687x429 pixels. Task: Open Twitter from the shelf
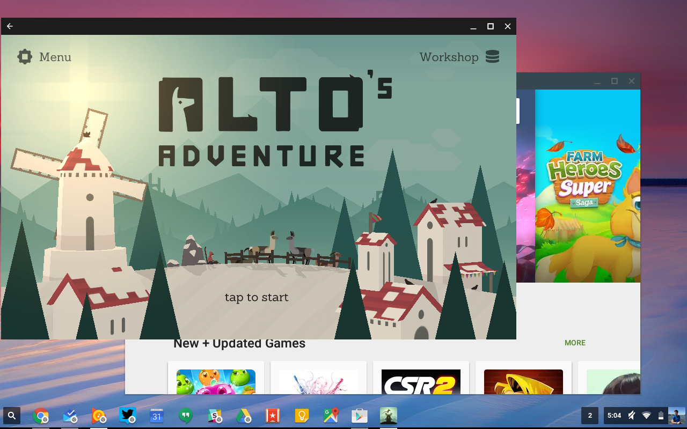click(x=128, y=416)
